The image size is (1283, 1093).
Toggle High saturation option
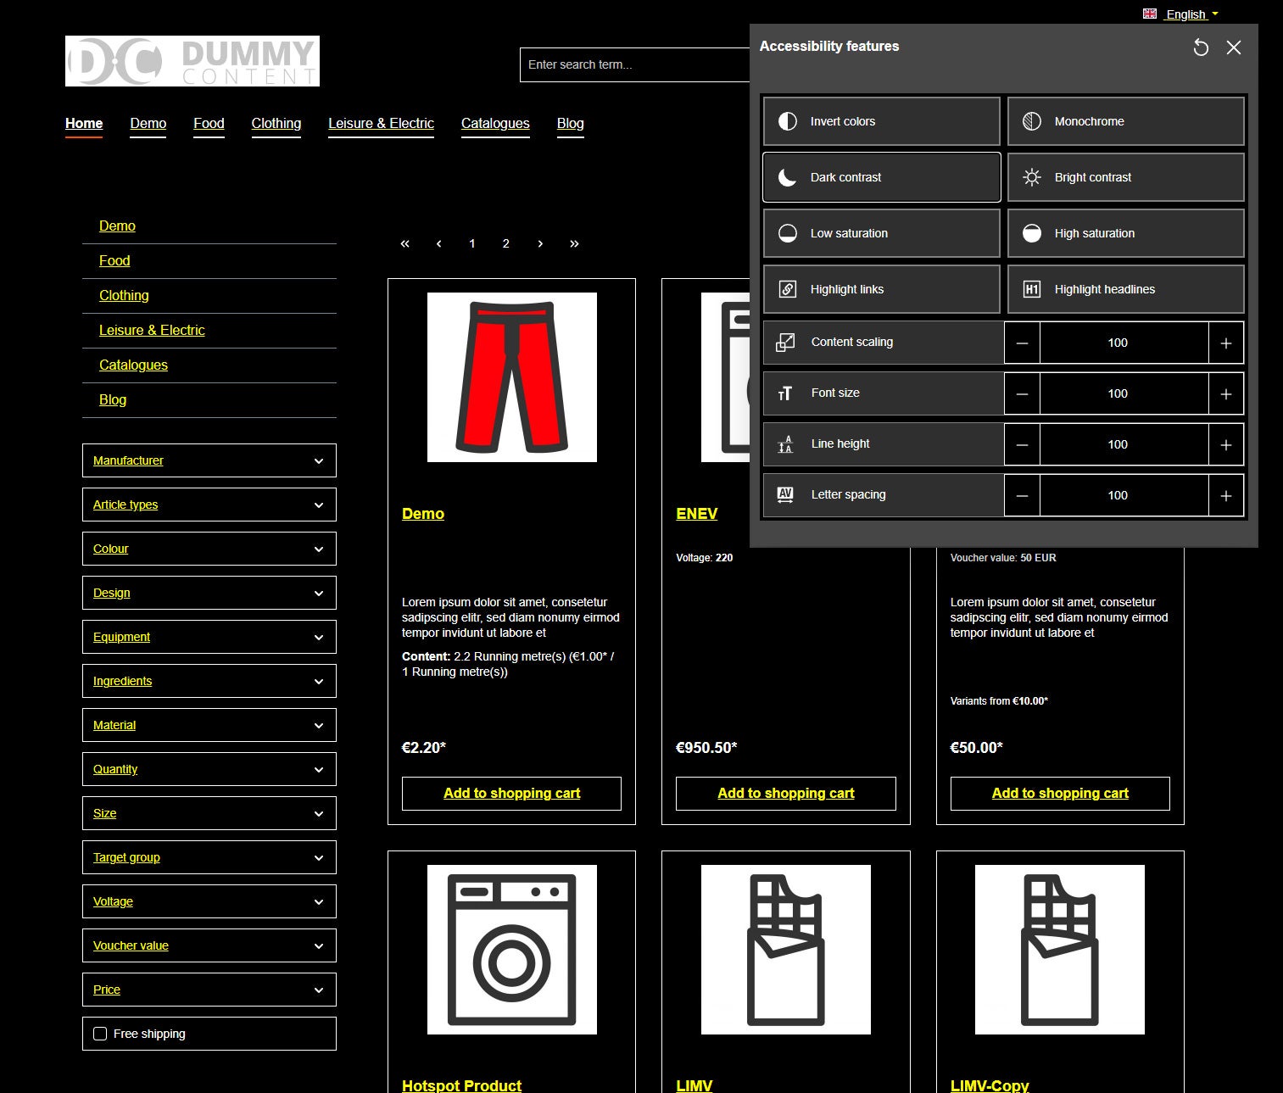pyautogui.click(x=1126, y=233)
